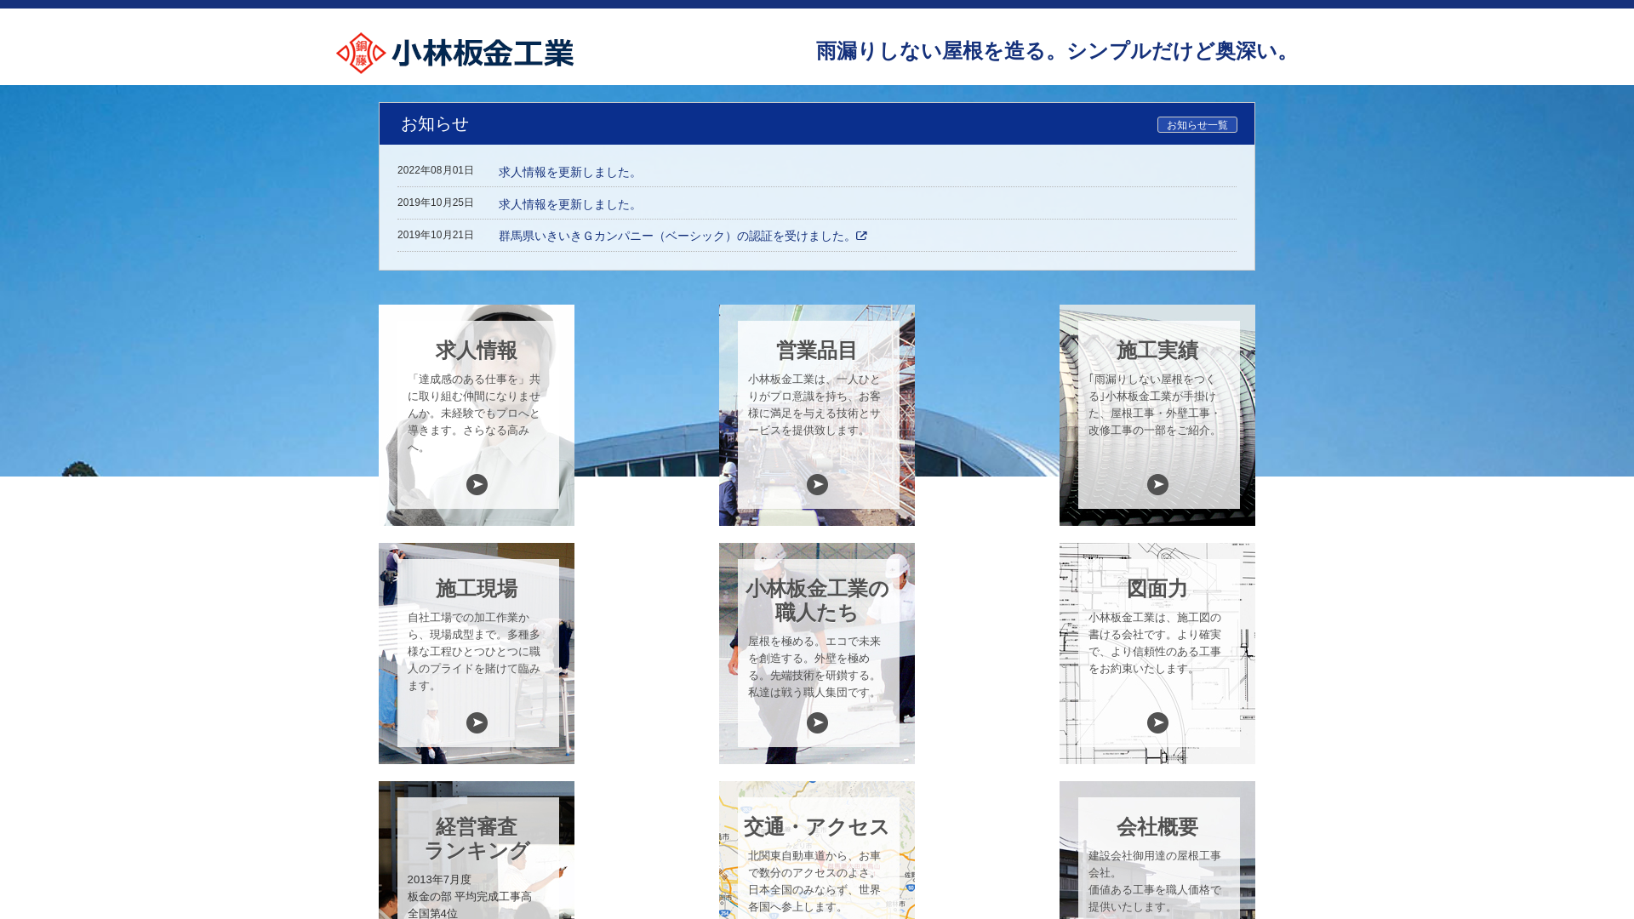The image size is (1634, 919).
Task: Click arrow icon on 営業品目 card
Action: coord(817,484)
